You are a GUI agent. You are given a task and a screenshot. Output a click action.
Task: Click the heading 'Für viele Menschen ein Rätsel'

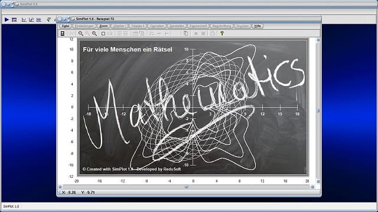click(128, 49)
